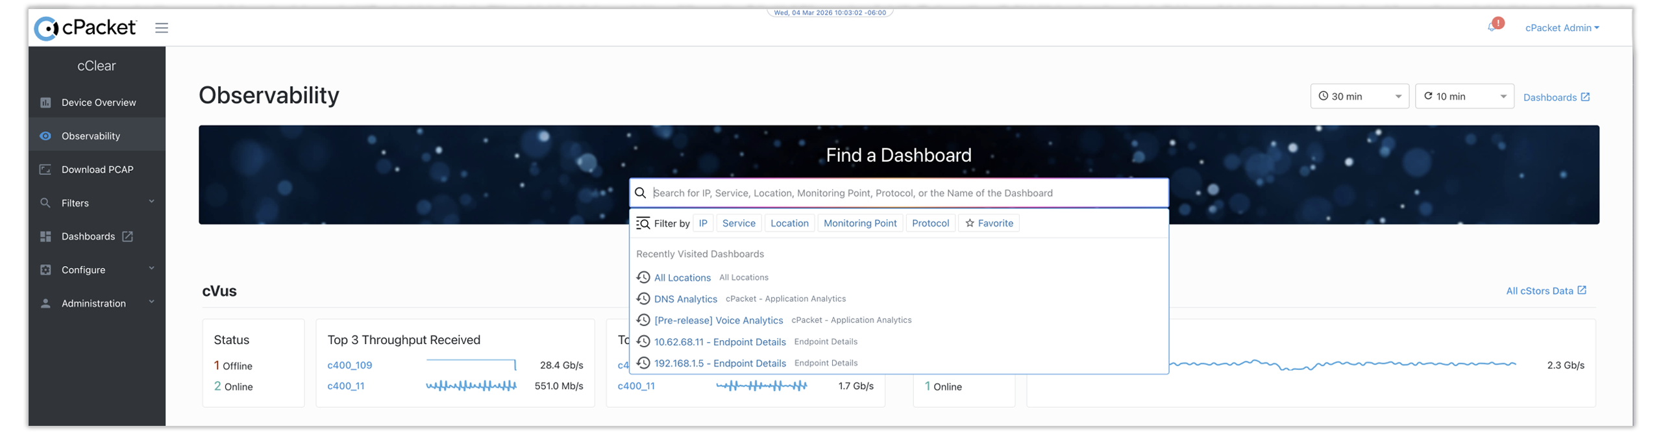Expand the Administration sidebar section

(x=97, y=304)
